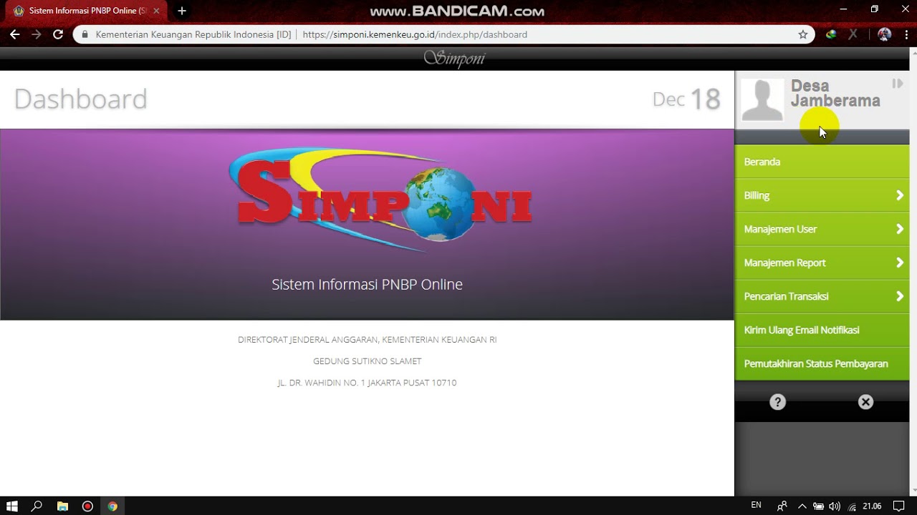Click the Dec 18 date display
Viewport: 917px width, 515px height.
686,99
